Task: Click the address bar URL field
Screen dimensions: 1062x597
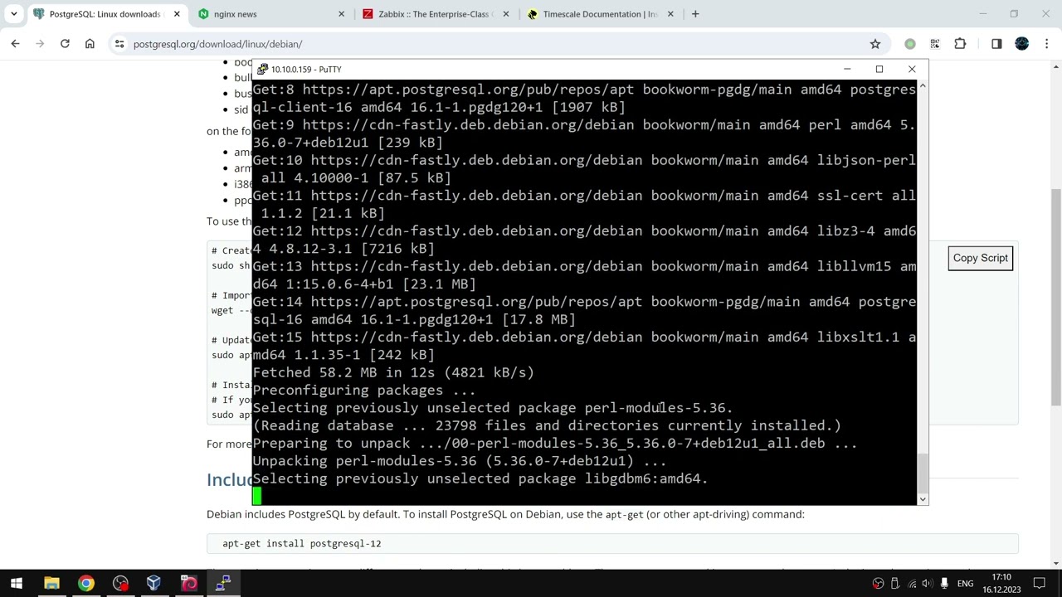Action: (498, 44)
